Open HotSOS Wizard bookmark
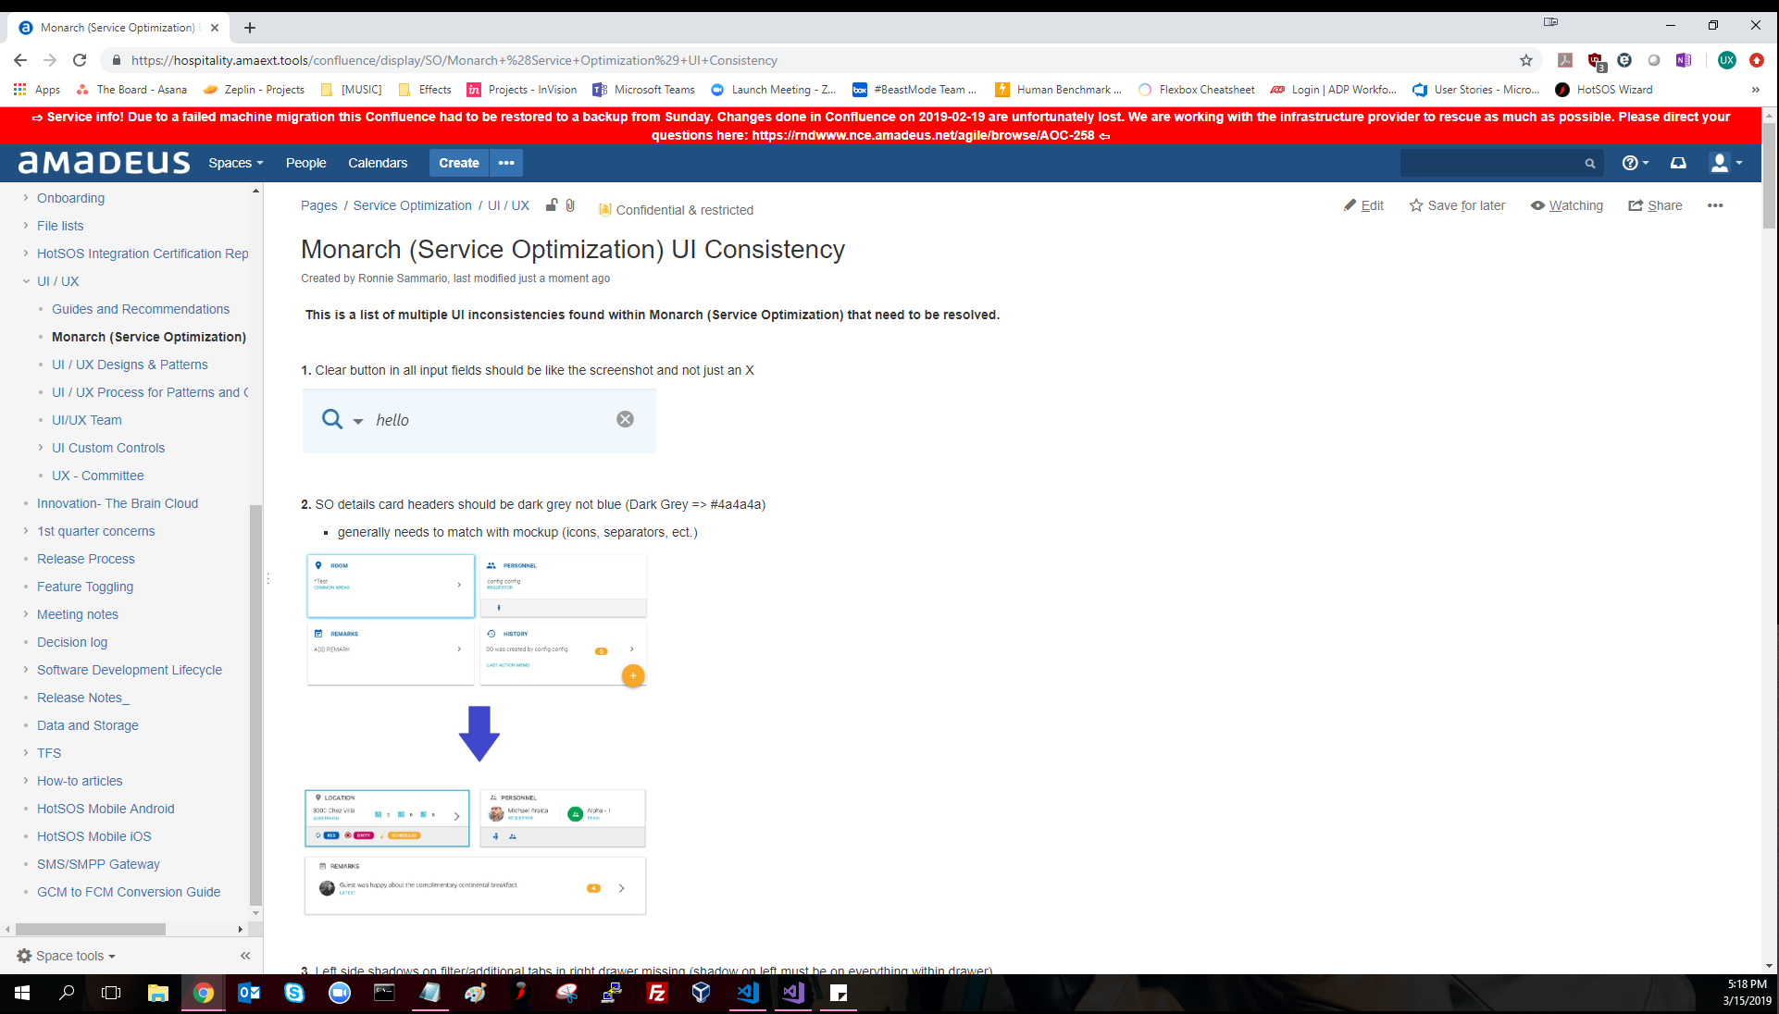The height and width of the screenshot is (1014, 1779). 1604,90
